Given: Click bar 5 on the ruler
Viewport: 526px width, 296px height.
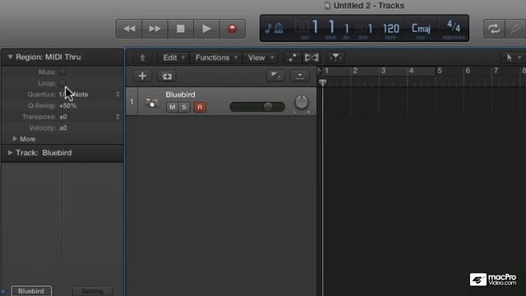Looking at the screenshot, I should [x=440, y=71].
